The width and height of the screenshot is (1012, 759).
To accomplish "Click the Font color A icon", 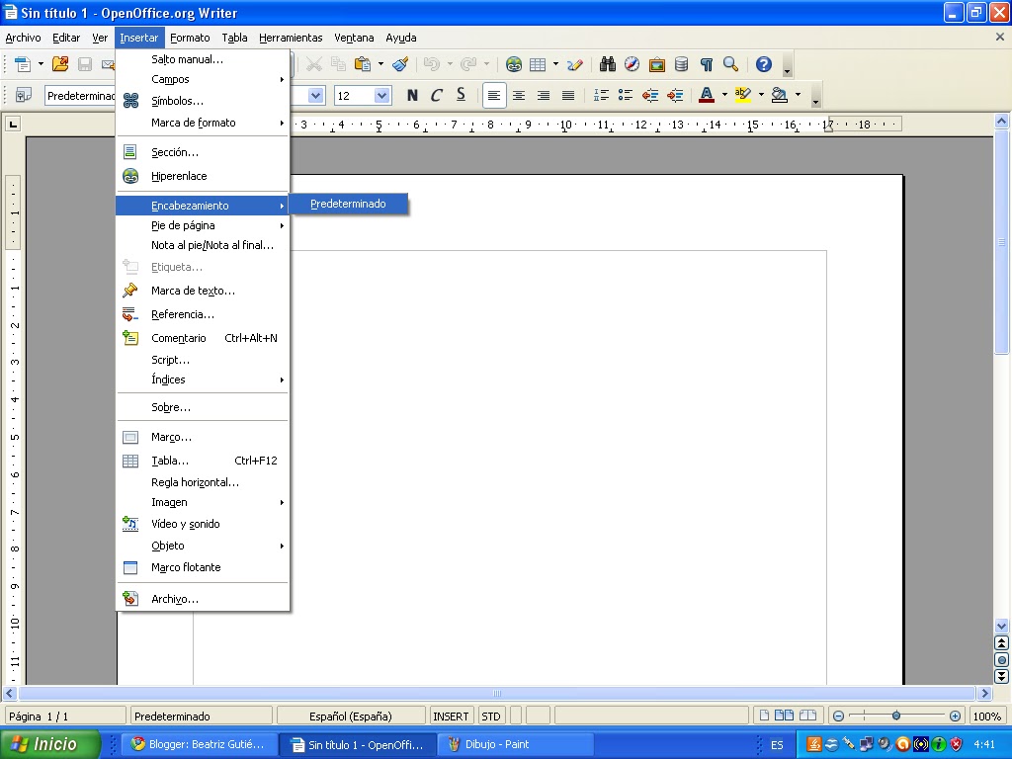I will point(707,96).
